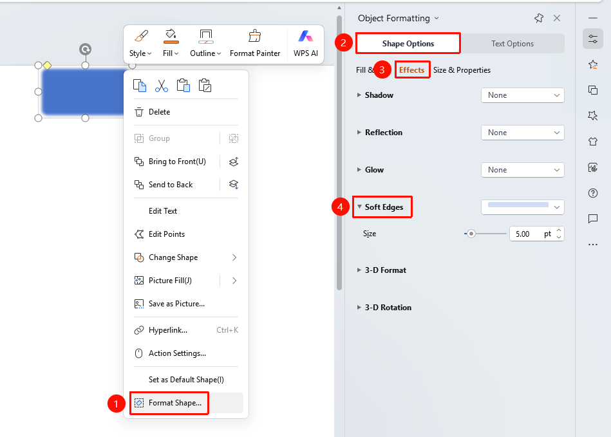
Task: Switch to Text Options tab
Action: [512, 44]
